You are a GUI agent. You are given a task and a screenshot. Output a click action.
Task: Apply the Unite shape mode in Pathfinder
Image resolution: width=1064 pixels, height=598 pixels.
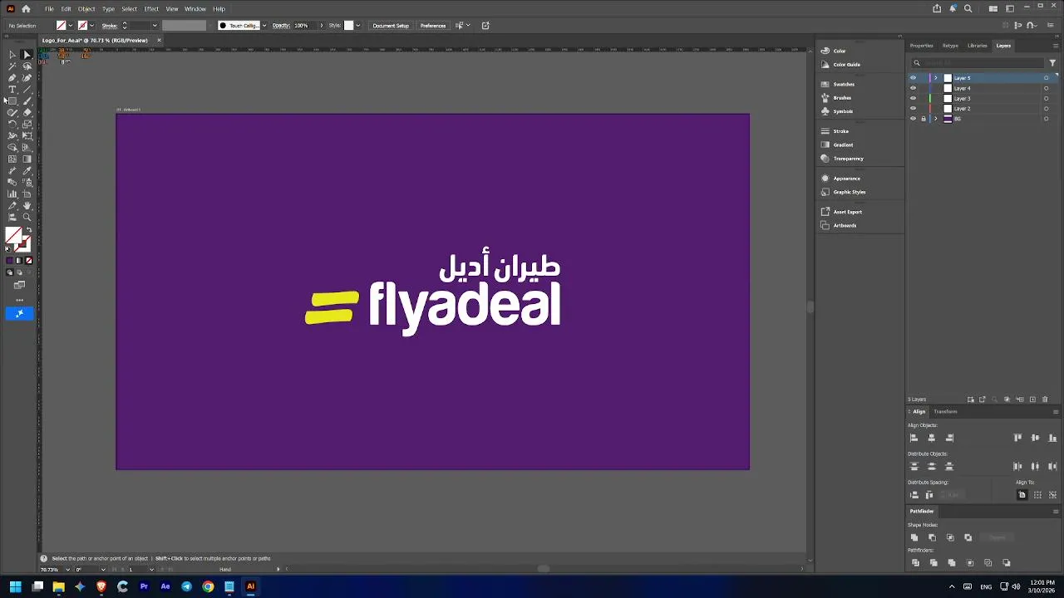point(914,537)
